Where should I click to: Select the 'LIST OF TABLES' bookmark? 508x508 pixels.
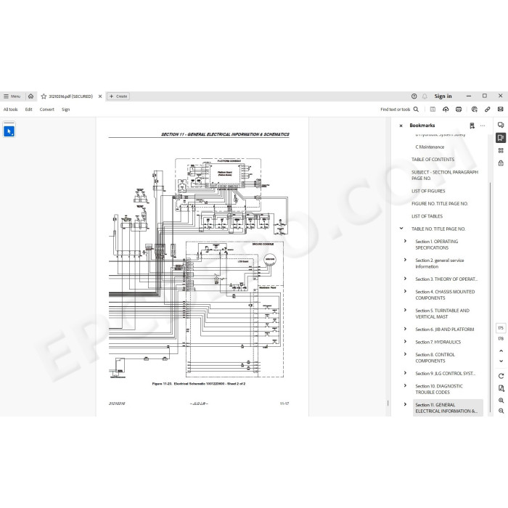pos(427,216)
